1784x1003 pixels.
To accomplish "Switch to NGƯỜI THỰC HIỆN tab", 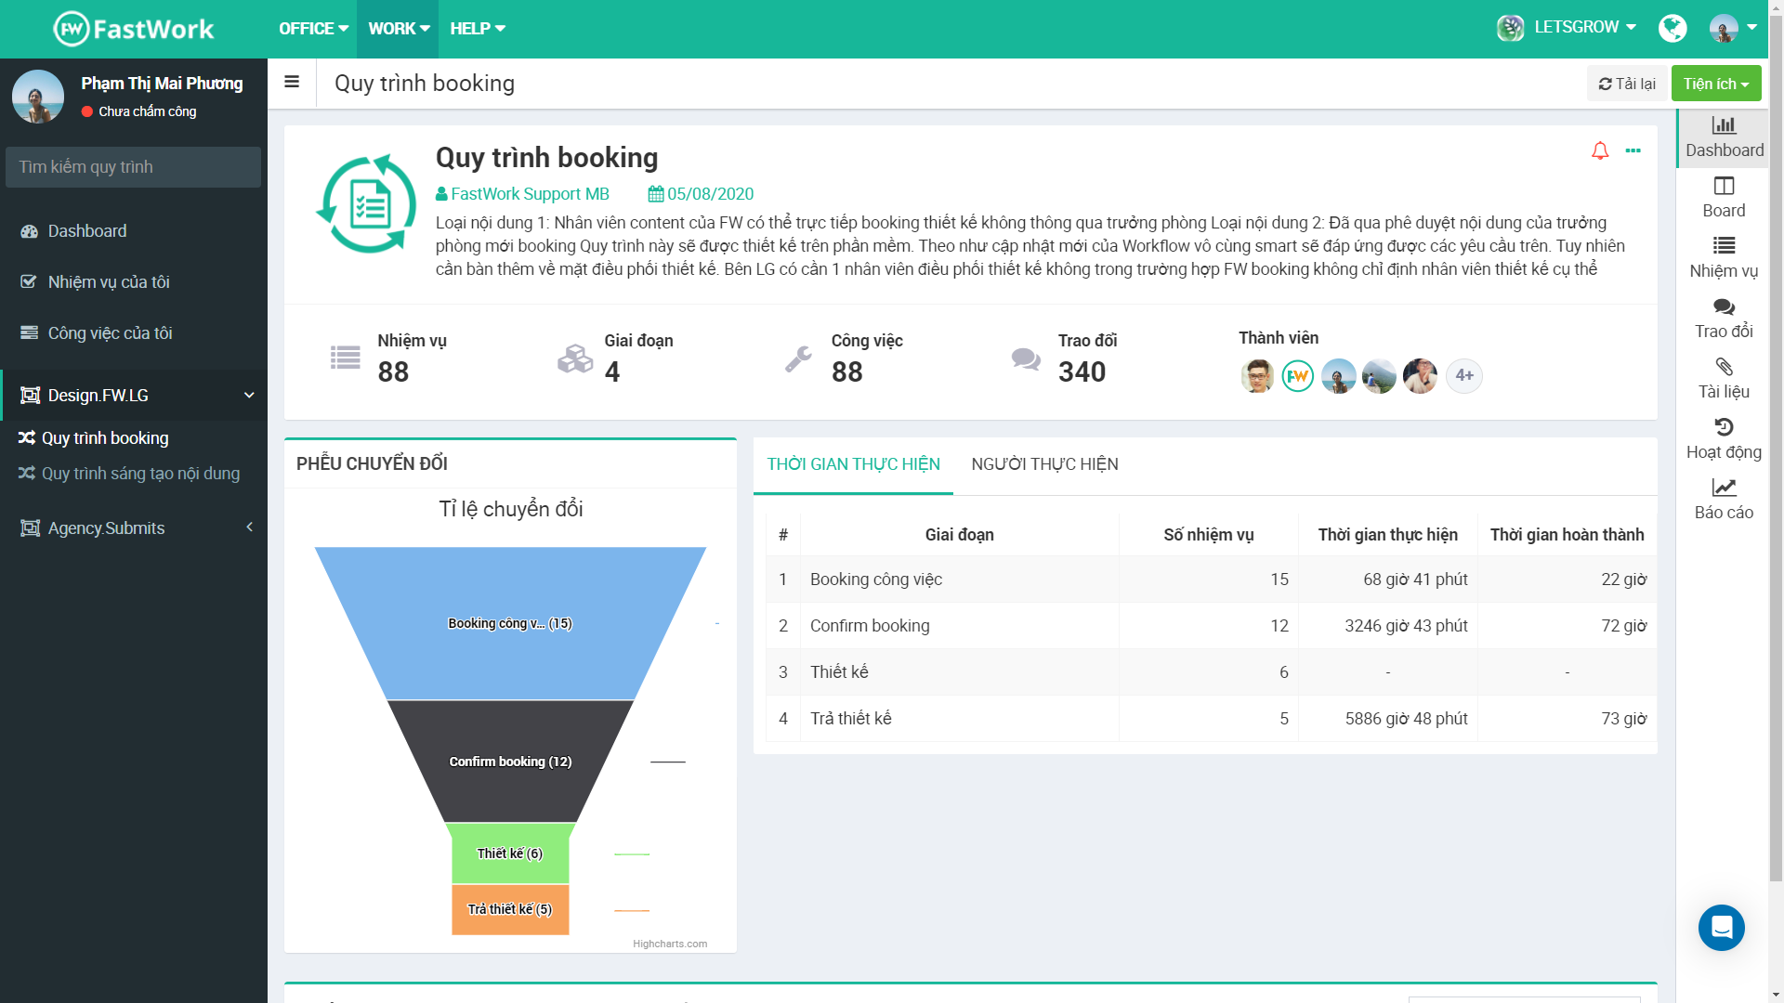I will tap(1044, 462).
